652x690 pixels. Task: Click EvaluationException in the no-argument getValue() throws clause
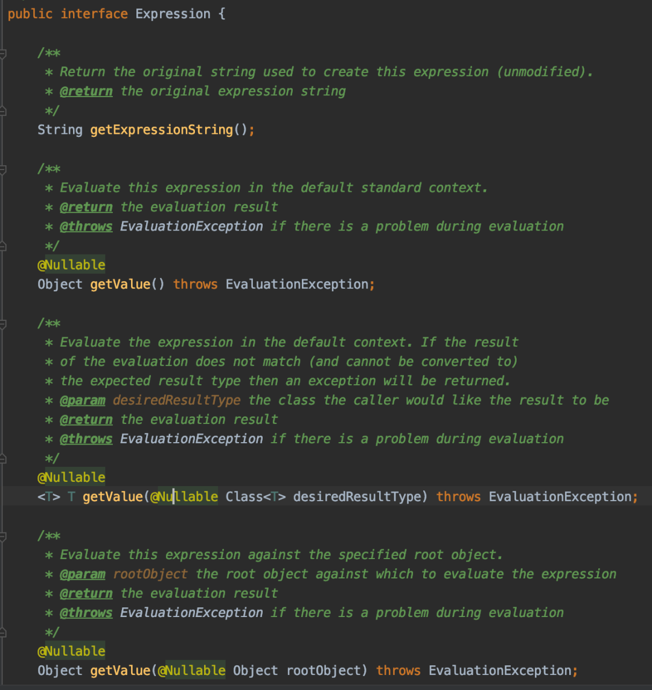point(297,284)
